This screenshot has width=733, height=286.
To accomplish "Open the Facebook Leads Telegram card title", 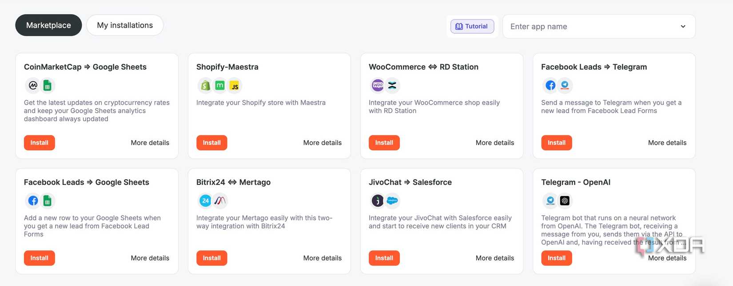I will point(594,67).
